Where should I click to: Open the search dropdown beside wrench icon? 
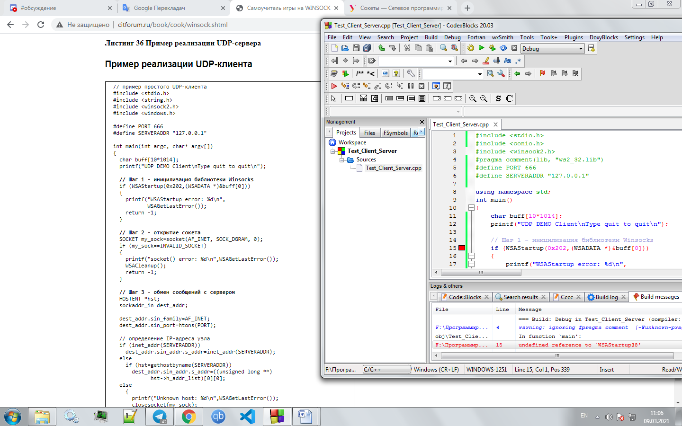coord(453,74)
